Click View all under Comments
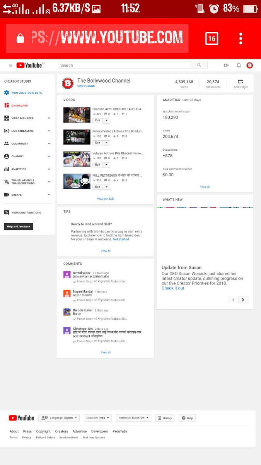The width and height of the screenshot is (261, 465). tap(106, 352)
